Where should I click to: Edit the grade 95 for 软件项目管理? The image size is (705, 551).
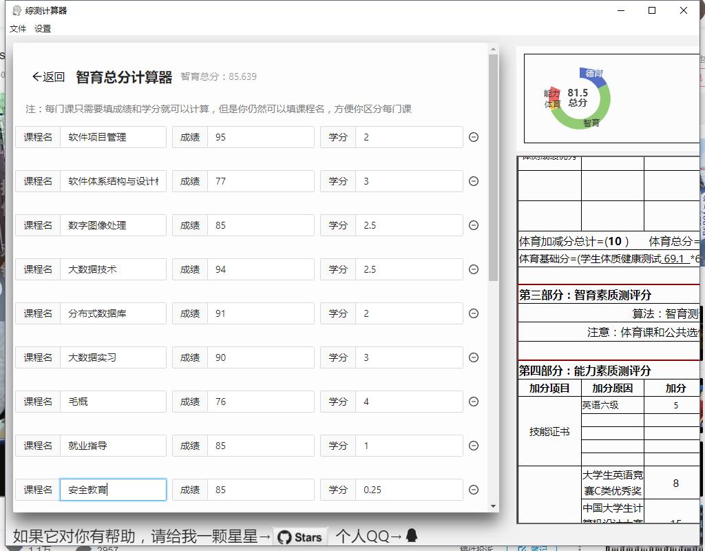[261, 137]
